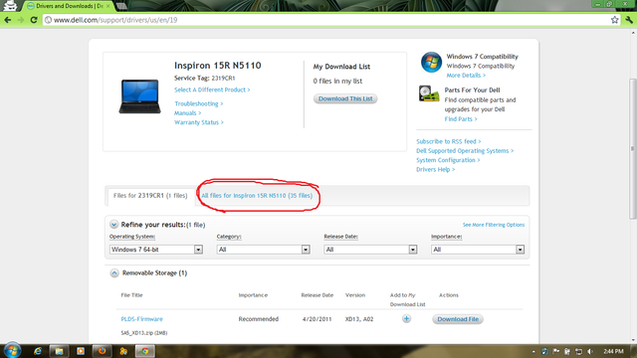Image resolution: width=637 pixels, height=358 pixels.
Task: Collapse the Removable Storage section
Action: [x=114, y=273]
